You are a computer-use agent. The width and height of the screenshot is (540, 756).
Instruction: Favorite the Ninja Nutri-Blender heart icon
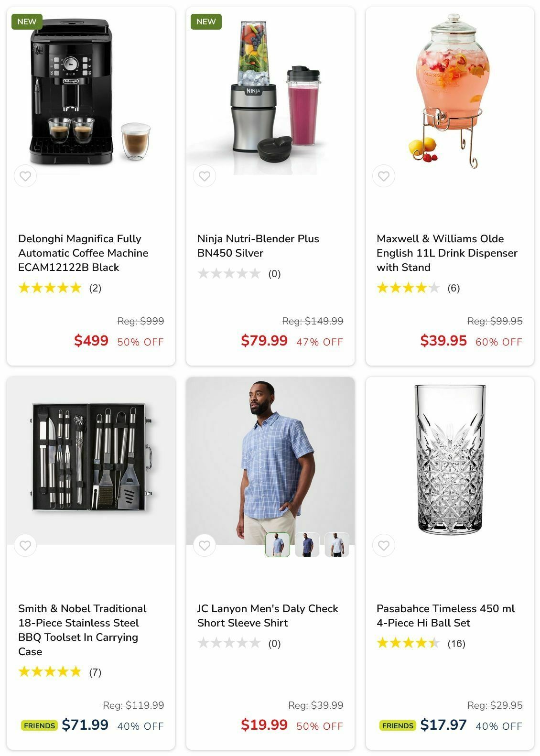tap(205, 176)
